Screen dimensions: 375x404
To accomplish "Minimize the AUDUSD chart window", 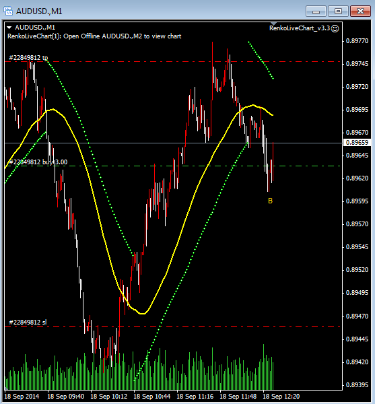I will pos(316,11).
